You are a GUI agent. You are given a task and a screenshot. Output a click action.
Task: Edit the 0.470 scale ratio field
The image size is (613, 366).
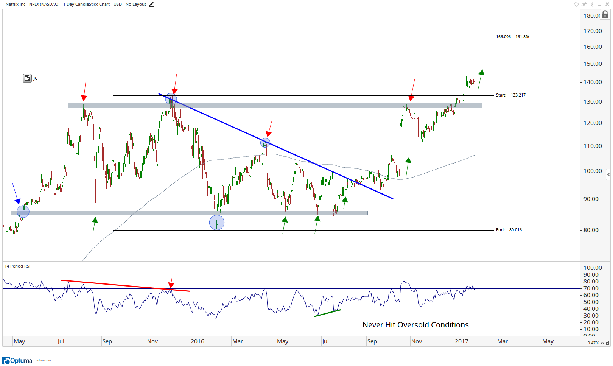tap(593, 343)
